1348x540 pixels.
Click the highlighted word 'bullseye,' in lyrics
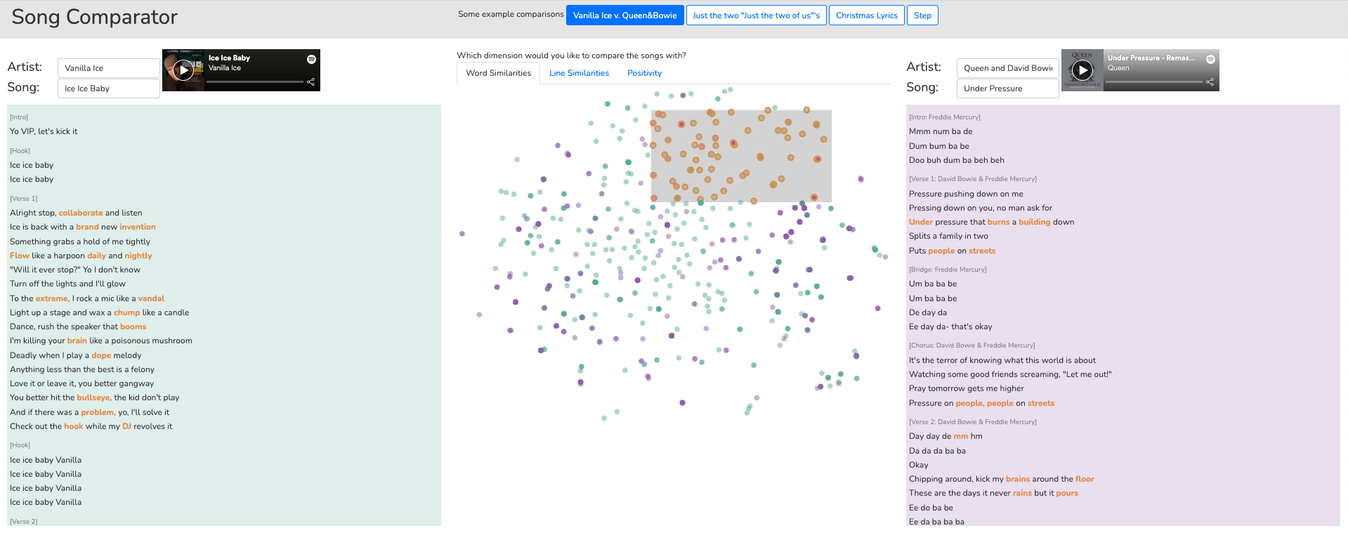[x=94, y=397]
